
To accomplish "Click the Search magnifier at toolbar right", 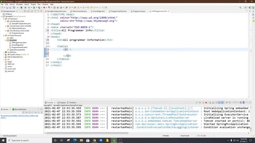I will click(x=240, y=8).
